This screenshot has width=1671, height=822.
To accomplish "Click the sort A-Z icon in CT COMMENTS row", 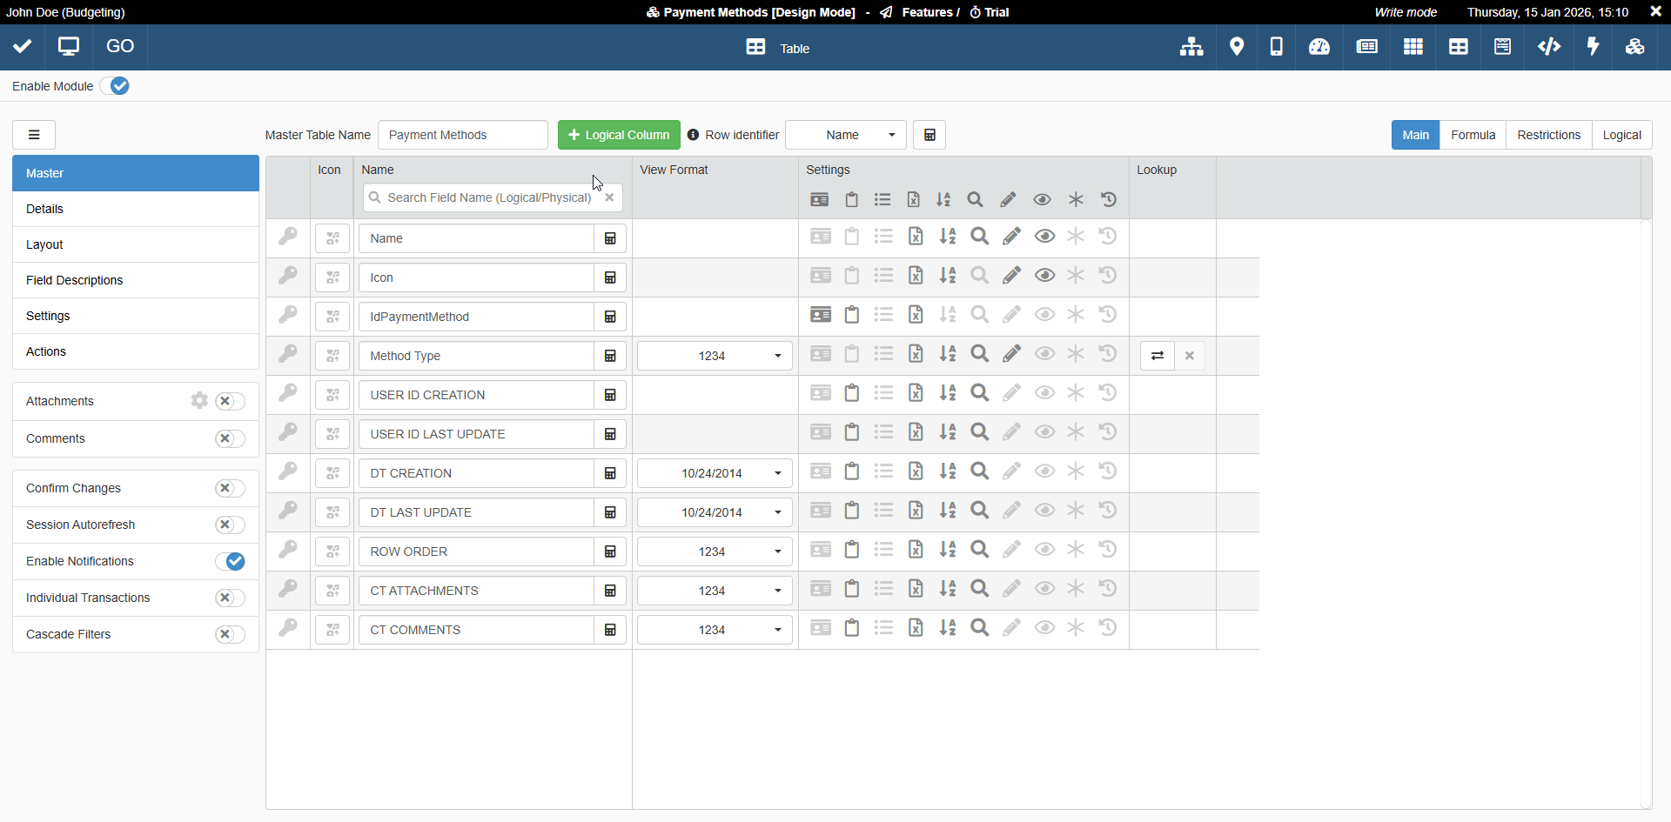I will pos(947,628).
